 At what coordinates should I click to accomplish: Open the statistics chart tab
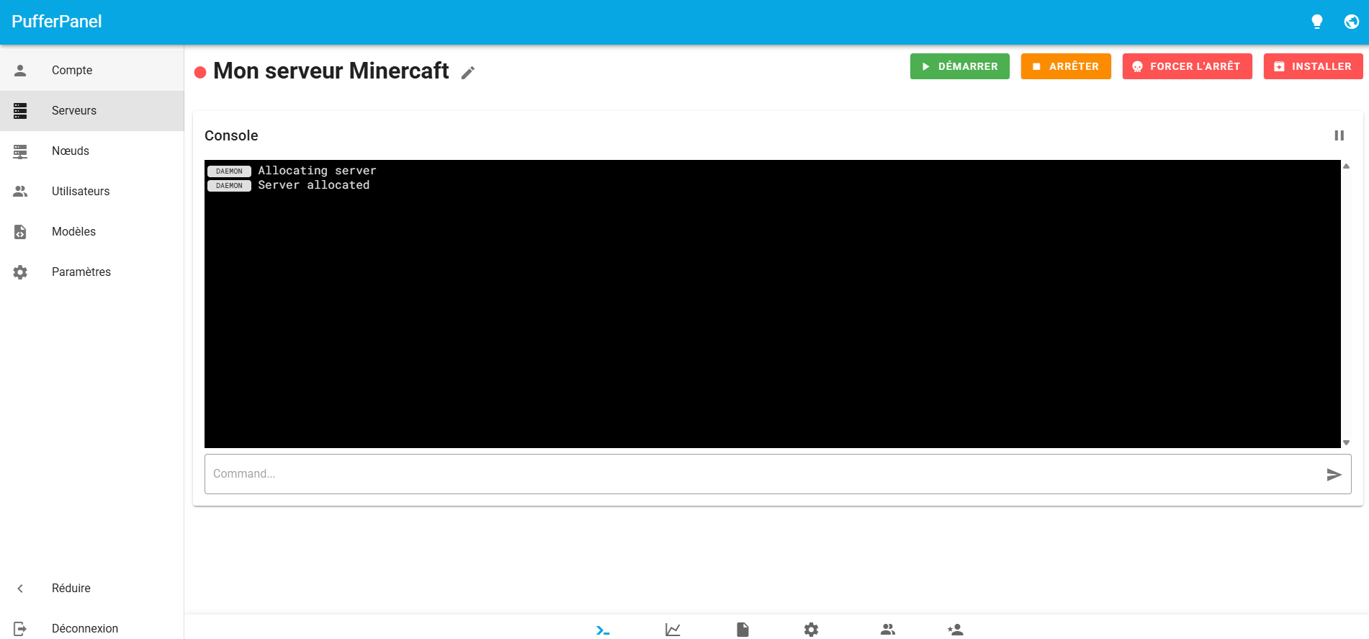tap(673, 630)
